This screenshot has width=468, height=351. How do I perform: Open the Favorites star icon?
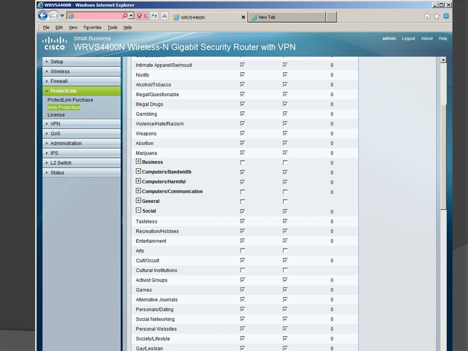(437, 17)
